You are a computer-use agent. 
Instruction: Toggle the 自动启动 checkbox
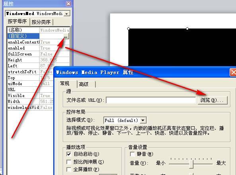point(69,154)
